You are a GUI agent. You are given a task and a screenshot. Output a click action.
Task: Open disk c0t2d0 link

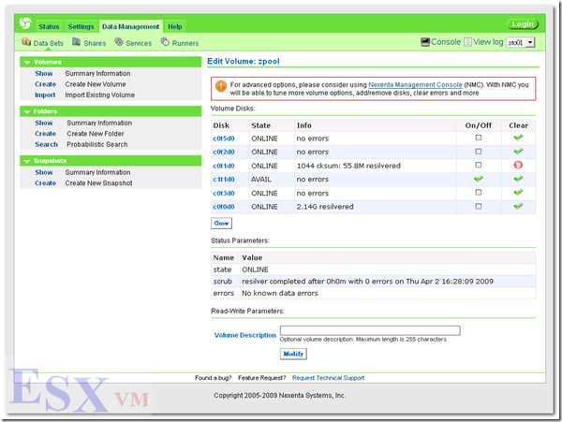click(x=224, y=152)
